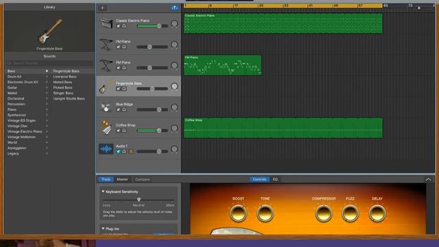Adjust pan knob on Classic Electric Piano
The image size is (439, 247).
pos(174,23)
